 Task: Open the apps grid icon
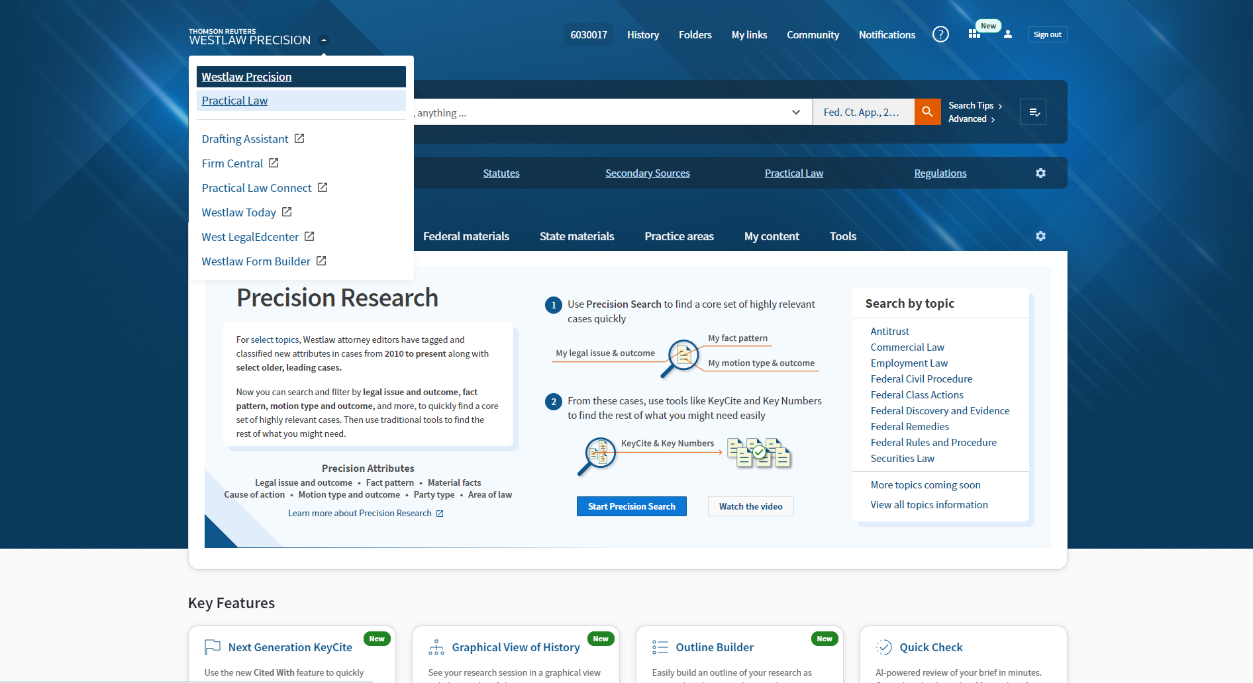(974, 34)
